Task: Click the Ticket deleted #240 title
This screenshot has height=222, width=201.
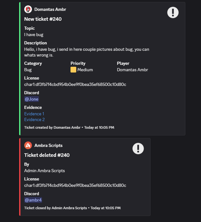Action: click(x=47, y=155)
